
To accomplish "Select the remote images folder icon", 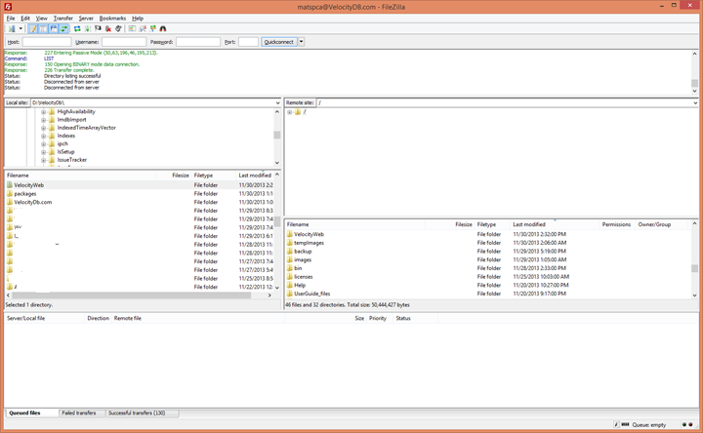I will click(x=290, y=259).
